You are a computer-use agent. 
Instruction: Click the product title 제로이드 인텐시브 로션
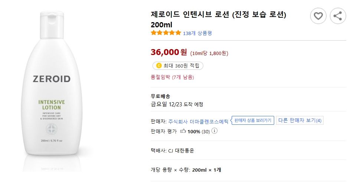coord(219,15)
